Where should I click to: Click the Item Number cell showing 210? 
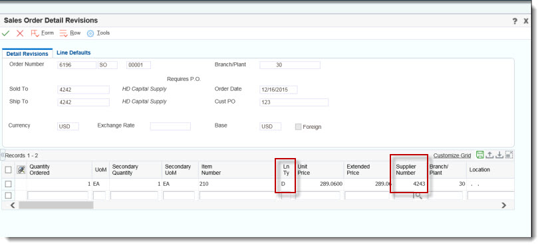tap(237, 184)
